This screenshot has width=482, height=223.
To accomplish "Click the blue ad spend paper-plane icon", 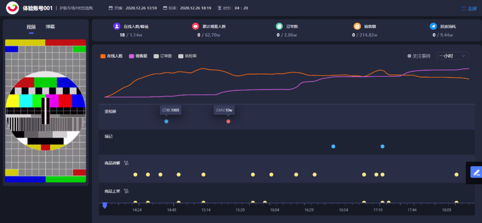I will click(x=433, y=26).
